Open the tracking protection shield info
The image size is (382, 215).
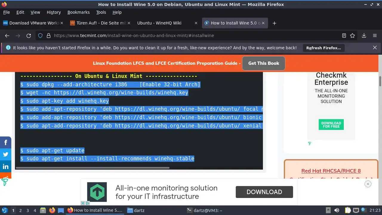click(40, 36)
